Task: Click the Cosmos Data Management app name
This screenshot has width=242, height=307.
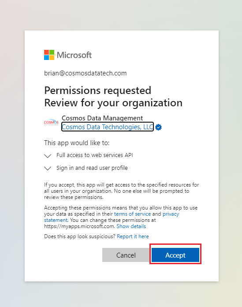Action: click(x=102, y=118)
